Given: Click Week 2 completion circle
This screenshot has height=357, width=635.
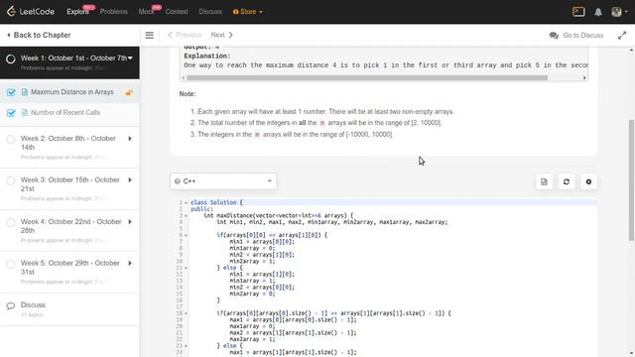Looking at the screenshot, I should (11, 140).
